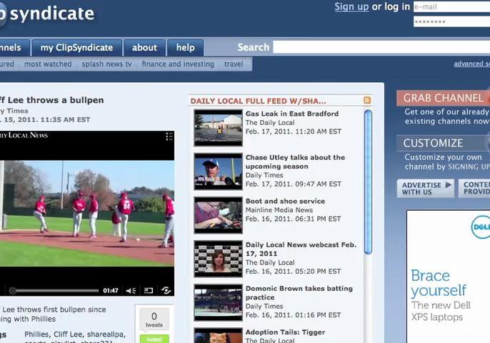This screenshot has width=490, height=343.
Task: Focus the e-mail login field
Action: point(451,7)
